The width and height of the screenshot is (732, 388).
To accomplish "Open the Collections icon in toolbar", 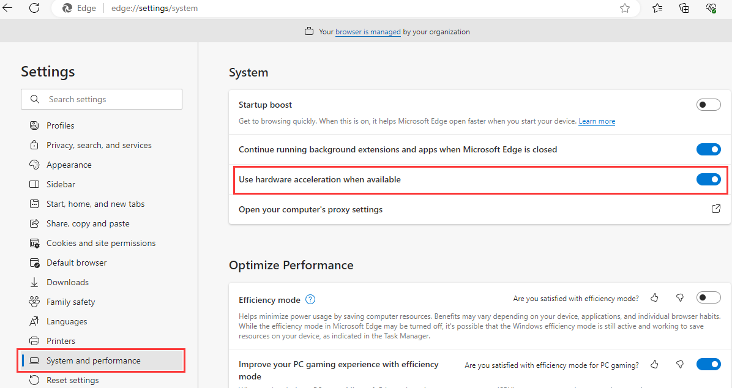I will tap(684, 8).
